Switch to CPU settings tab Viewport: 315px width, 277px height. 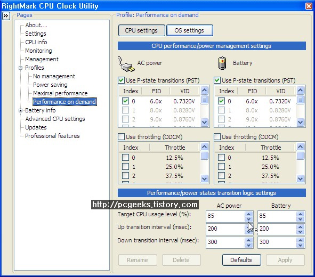(x=141, y=30)
